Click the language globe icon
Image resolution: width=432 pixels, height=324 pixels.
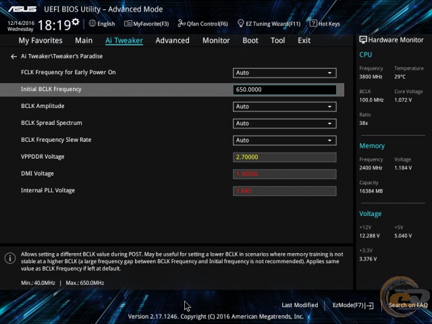pos(92,24)
